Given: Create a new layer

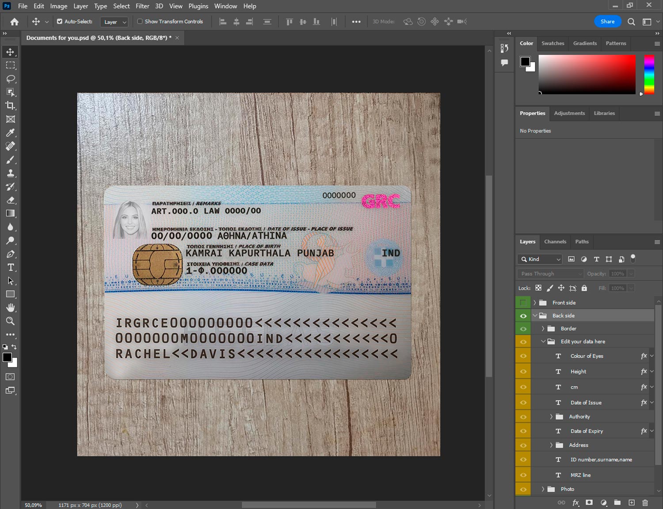Looking at the screenshot, I should (632, 503).
